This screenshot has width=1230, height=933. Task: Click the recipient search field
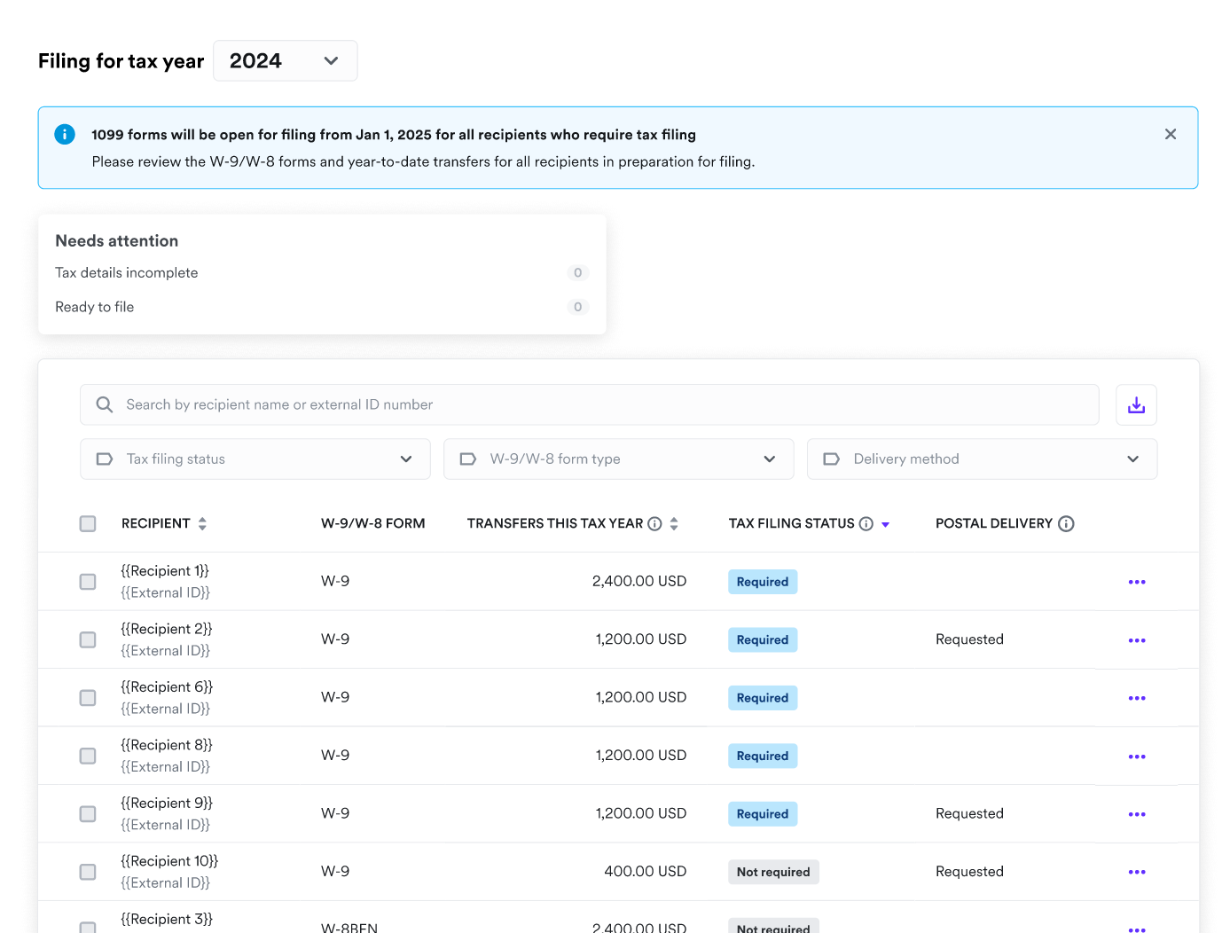[590, 405]
